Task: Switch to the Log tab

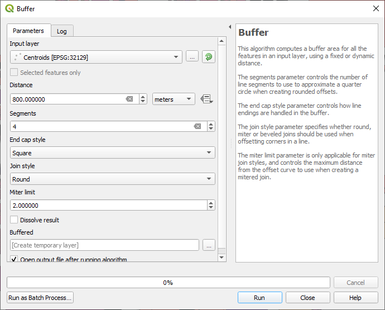Action: [x=62, y=31]
